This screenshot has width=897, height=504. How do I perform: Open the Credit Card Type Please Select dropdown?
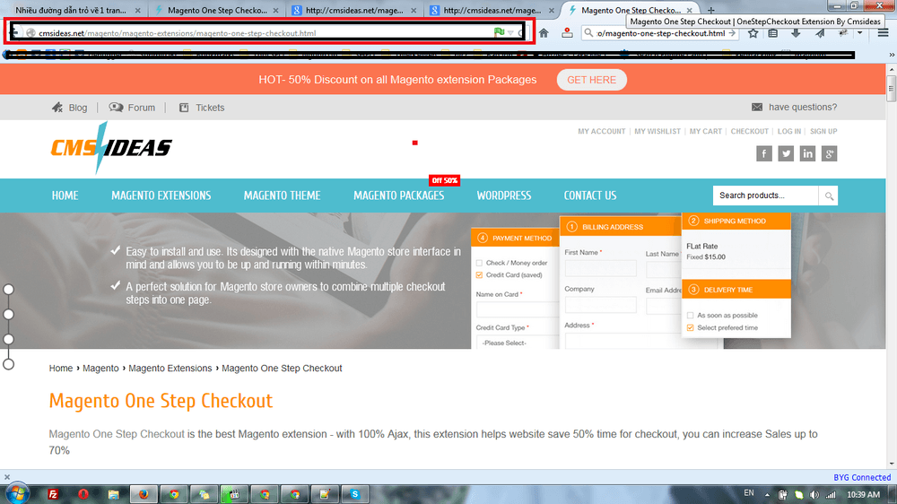[x=518, y=342]
